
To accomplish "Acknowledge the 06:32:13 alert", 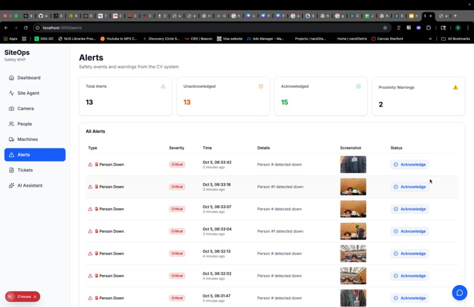I will pyautogui.click(x=410, y=254).
